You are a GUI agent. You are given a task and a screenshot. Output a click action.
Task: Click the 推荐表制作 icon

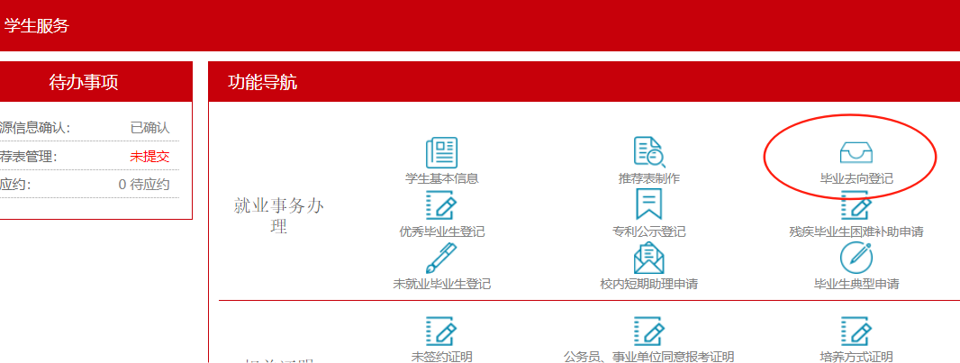[648, 152]
